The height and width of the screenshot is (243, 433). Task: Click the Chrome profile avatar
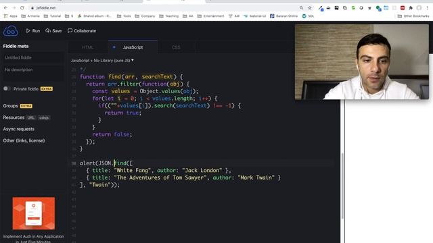tap(419, 8)
